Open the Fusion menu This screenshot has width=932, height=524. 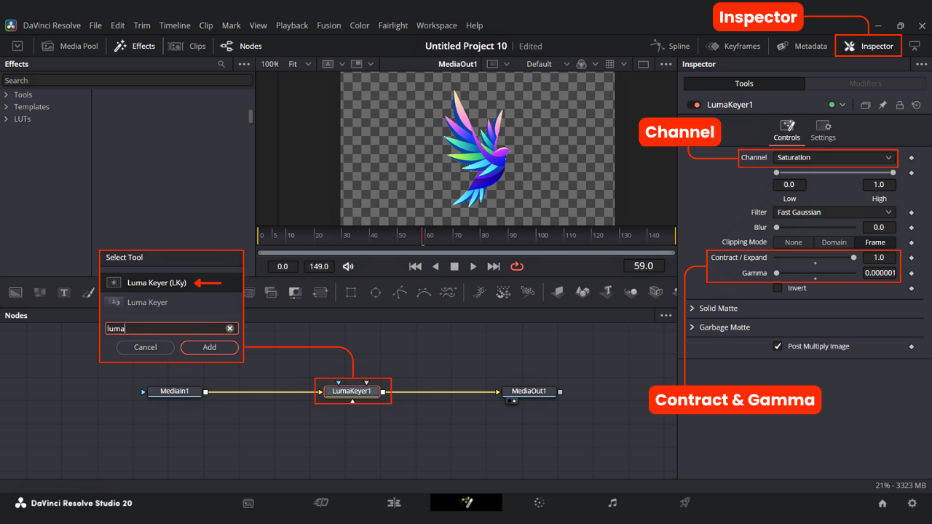[x=328, y=25]
